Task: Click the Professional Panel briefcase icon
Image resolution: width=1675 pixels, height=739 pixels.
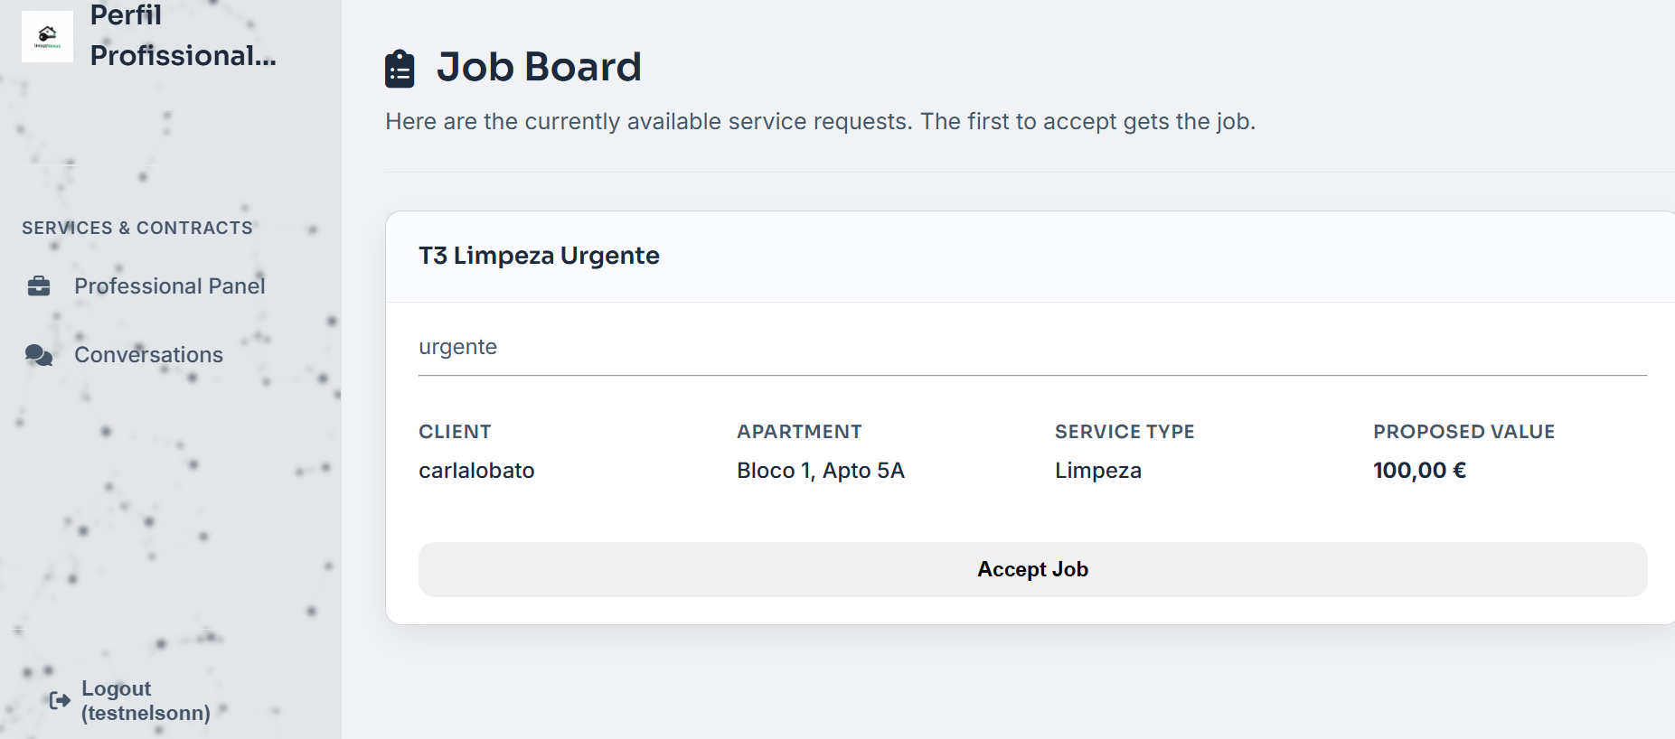Action: tap(39, 286)
